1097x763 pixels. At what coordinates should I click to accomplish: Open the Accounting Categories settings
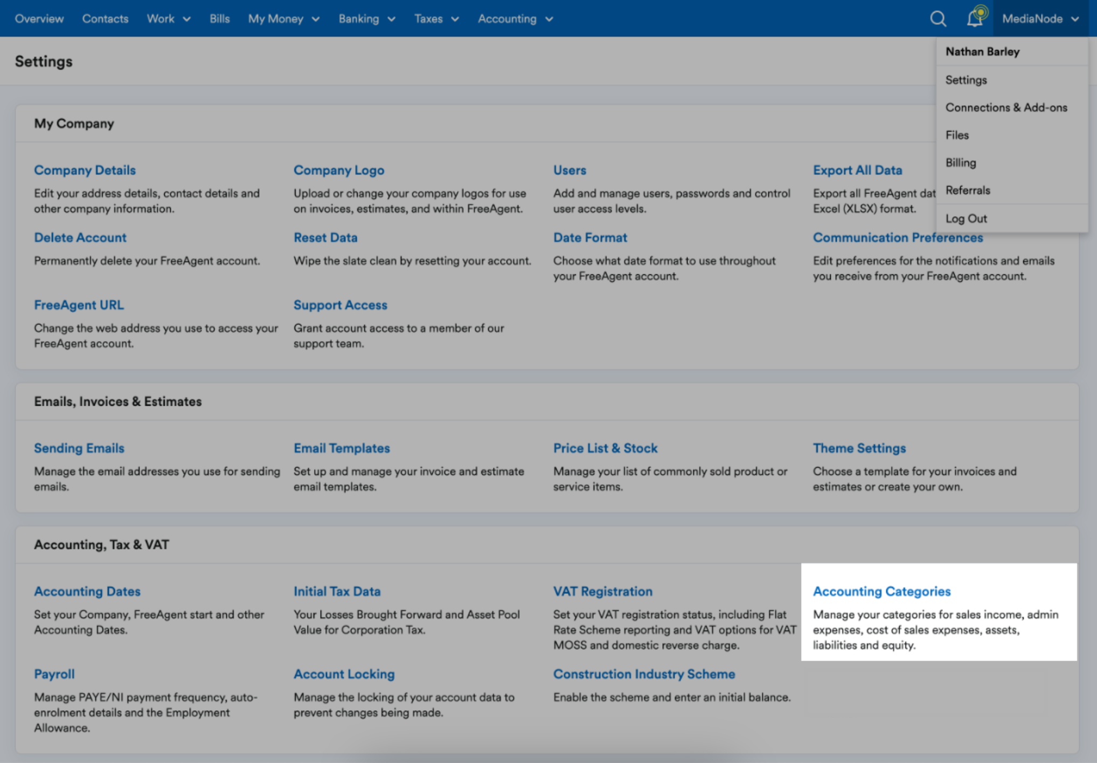point(881,591)
